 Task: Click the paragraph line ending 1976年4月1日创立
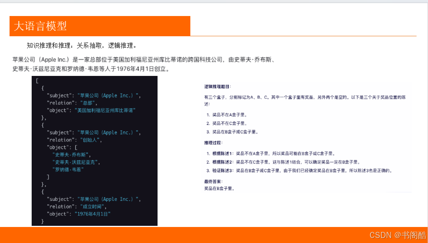coord(91,69)
